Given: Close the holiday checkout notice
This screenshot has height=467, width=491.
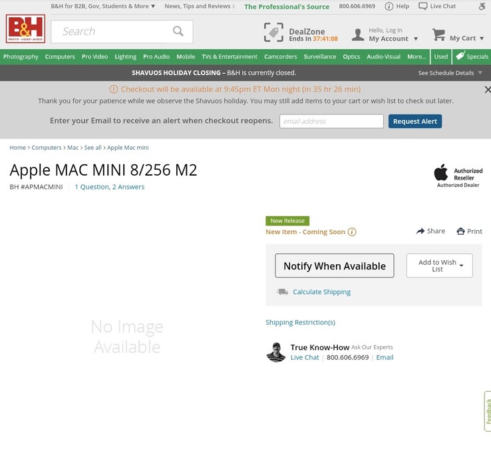Looking at the screenshot, I should (x=487, y=90).
